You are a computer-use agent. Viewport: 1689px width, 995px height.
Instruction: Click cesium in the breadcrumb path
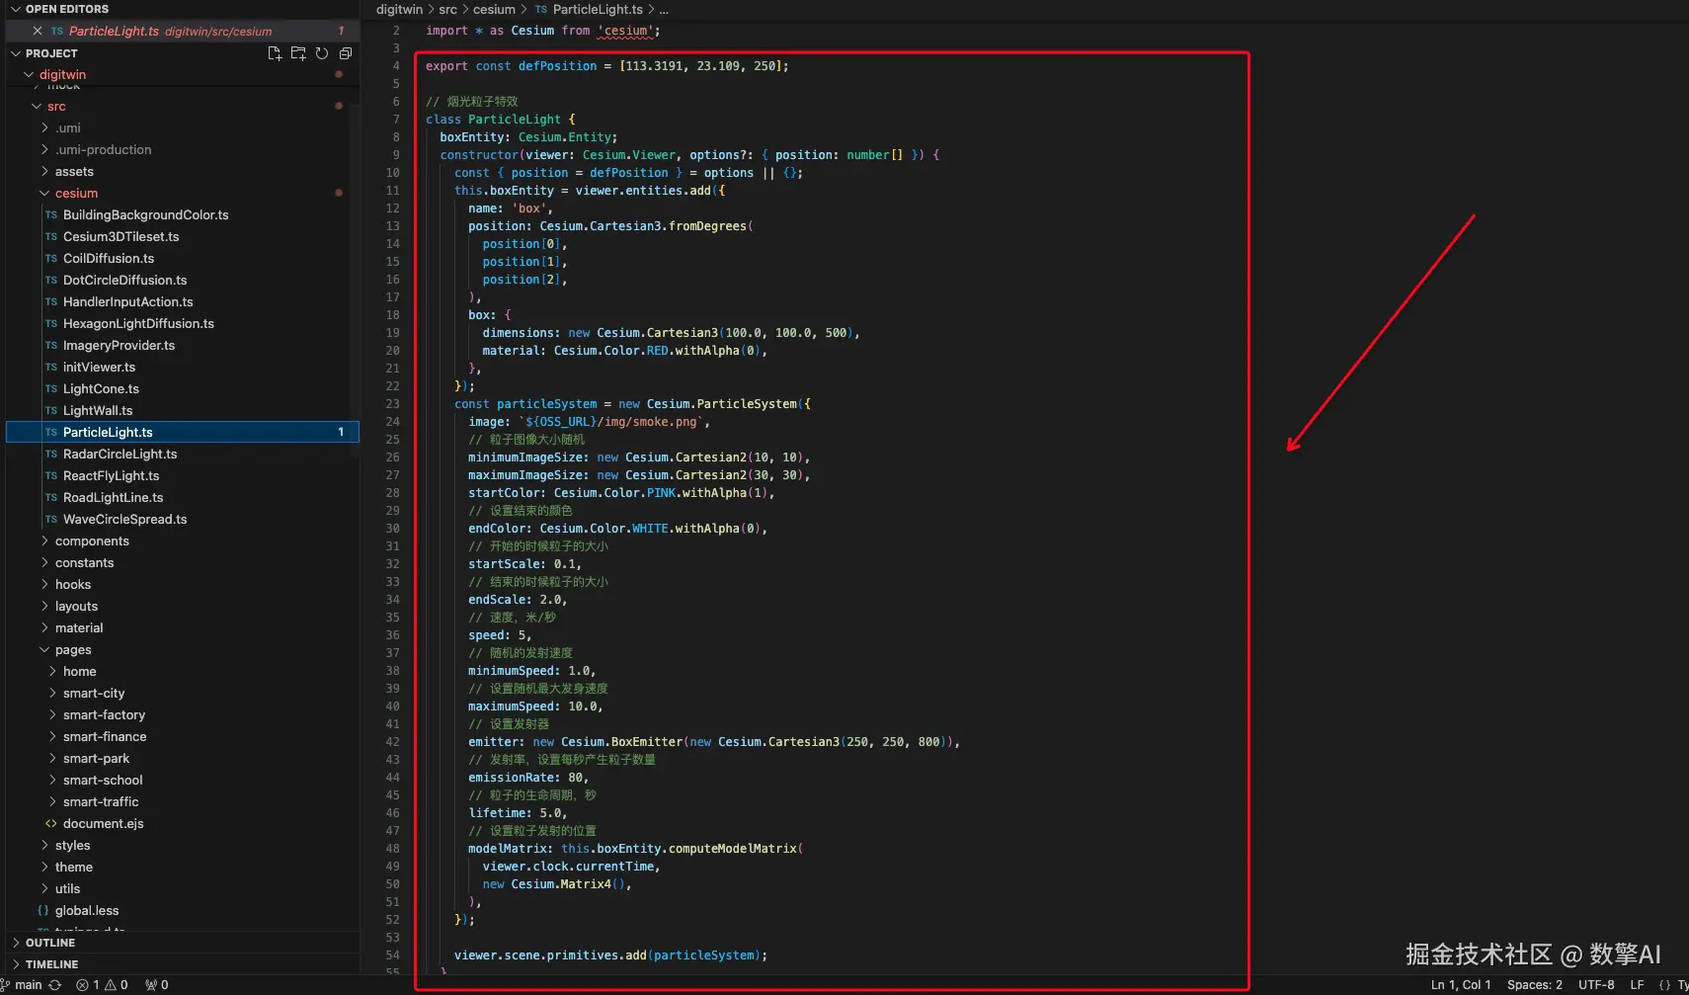[x=494, y=10]
